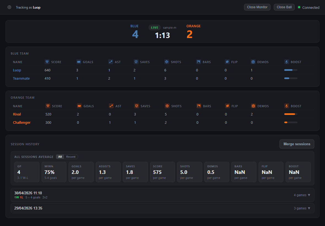Click the Blue team Boost droplet icon
This screenshot has width=325, height=226.
pyautogui.click(x=287, y=62)
